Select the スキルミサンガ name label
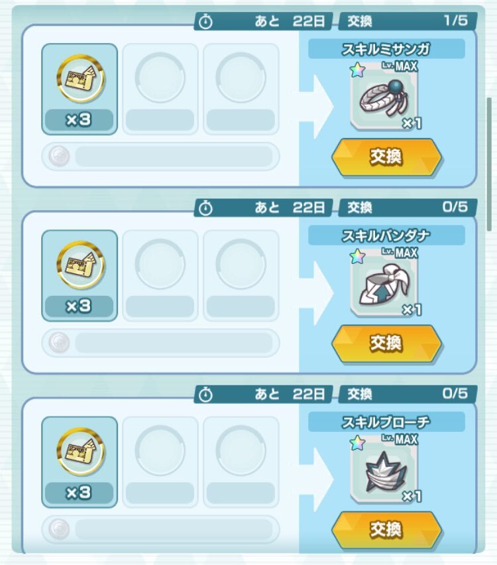 click(x=386, y=49)
